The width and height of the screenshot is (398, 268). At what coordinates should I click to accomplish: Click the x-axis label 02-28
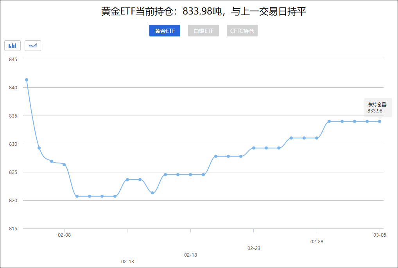pos(317,242)
